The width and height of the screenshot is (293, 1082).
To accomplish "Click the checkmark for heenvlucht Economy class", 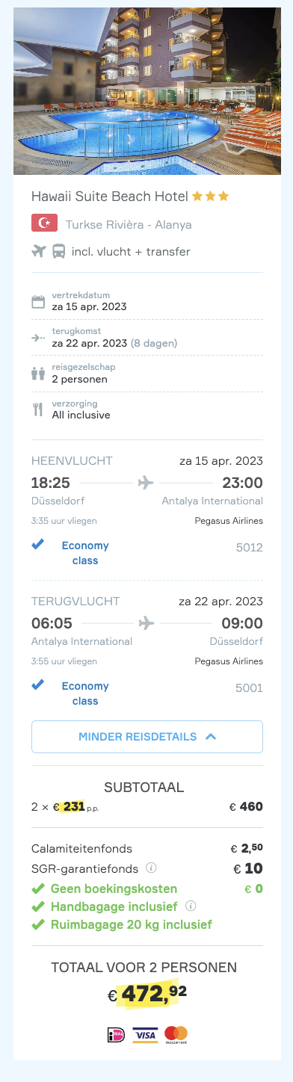I will [37, 545].
